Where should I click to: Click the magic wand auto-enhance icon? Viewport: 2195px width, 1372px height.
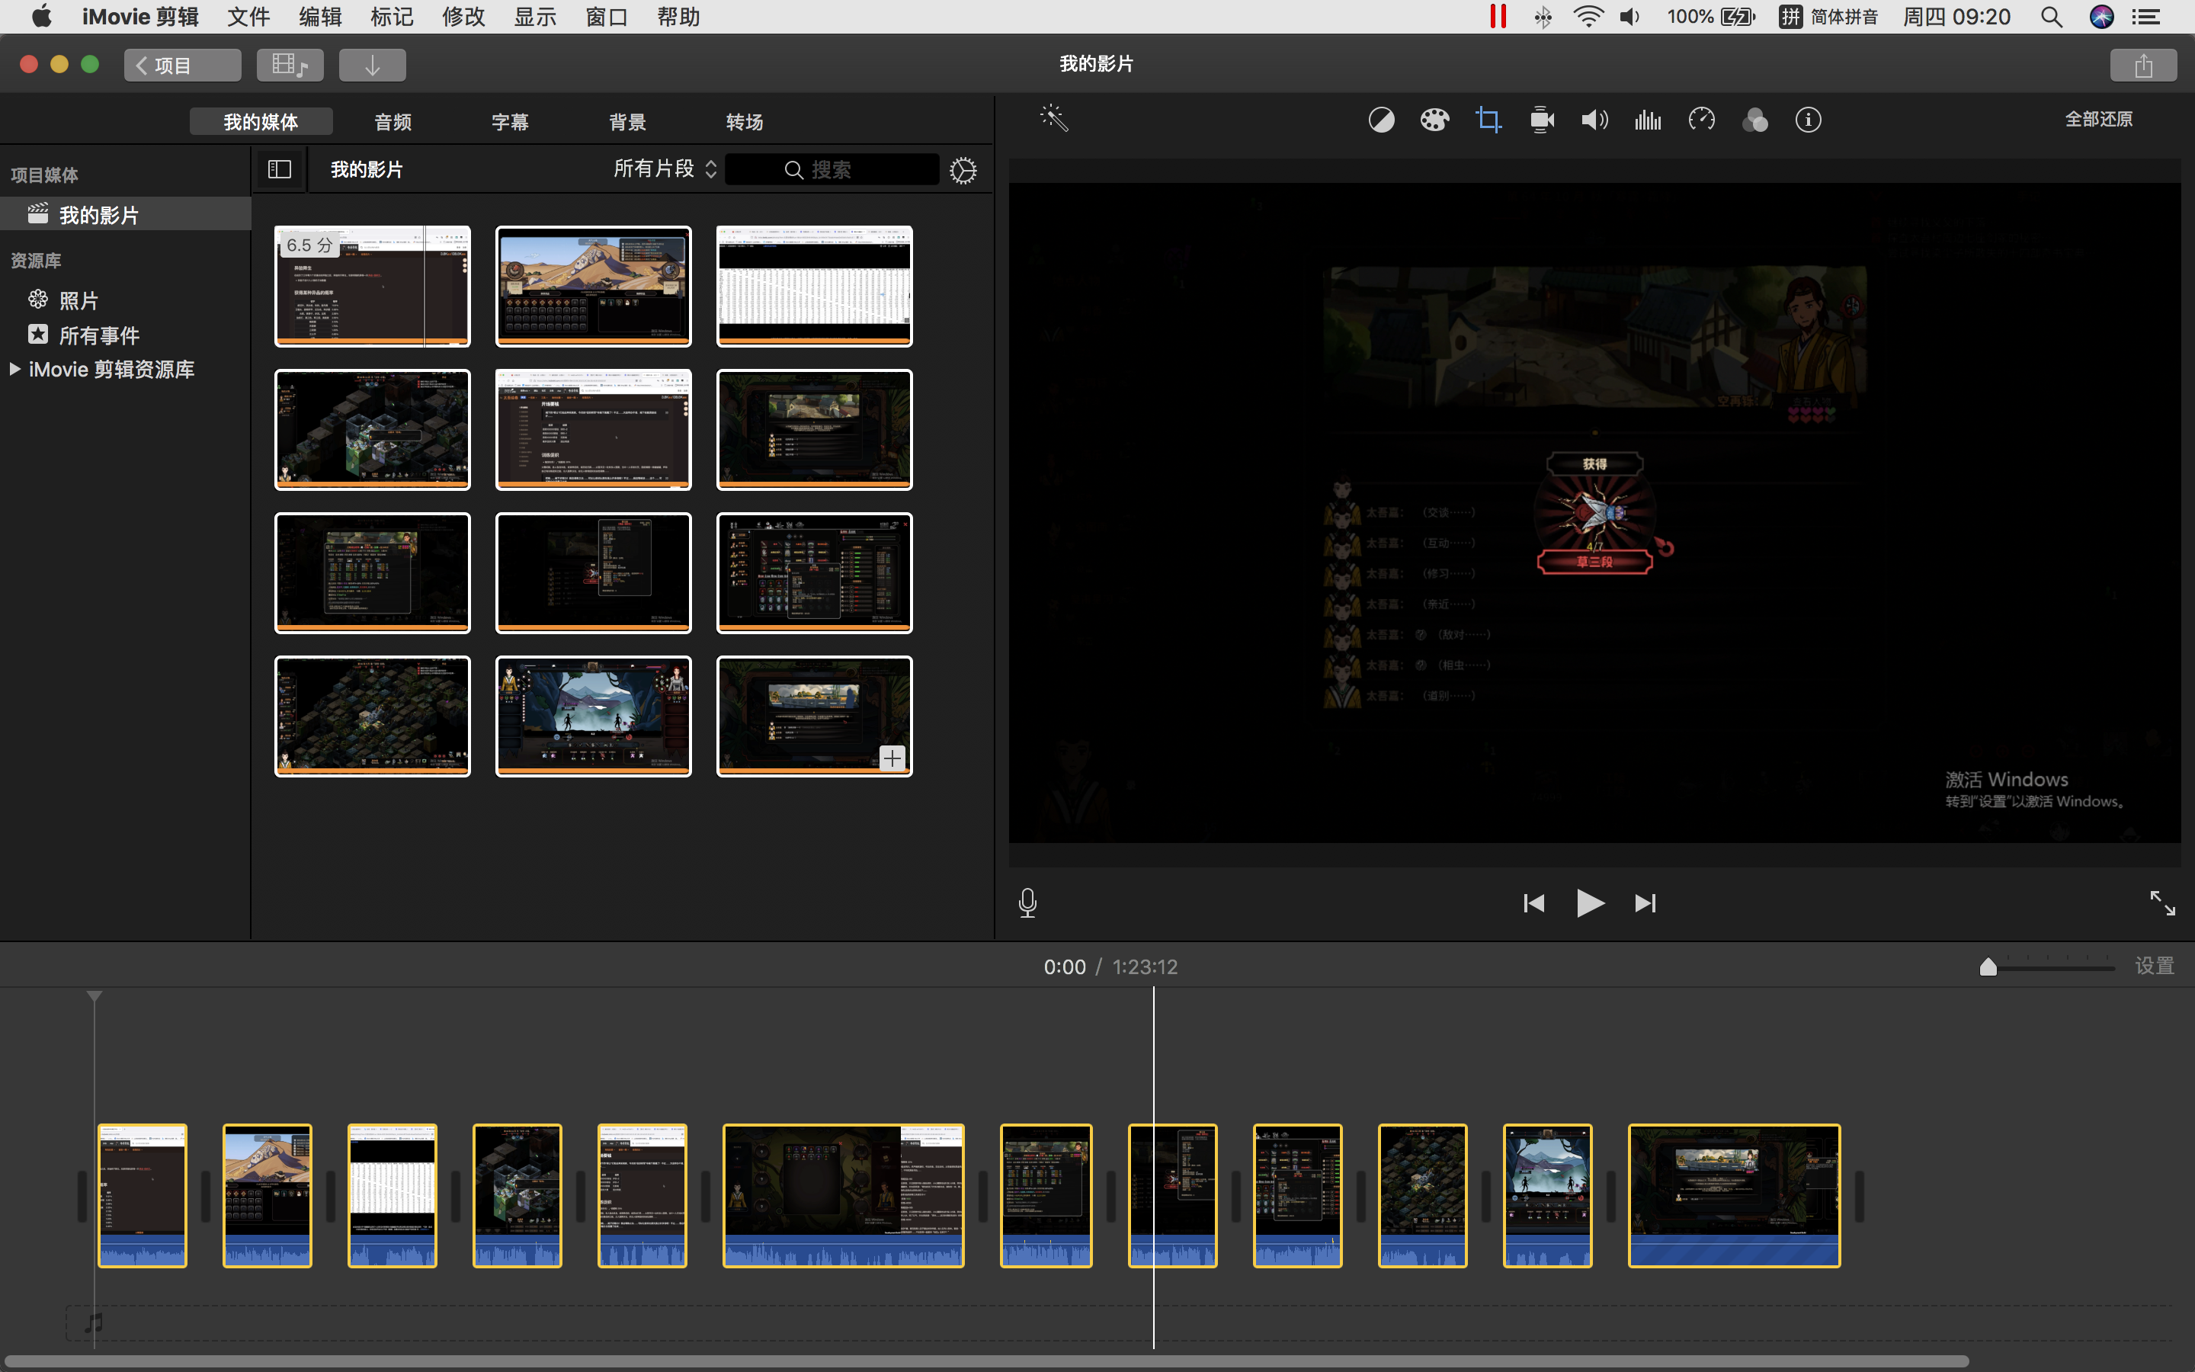click(x=1054, y=119)
